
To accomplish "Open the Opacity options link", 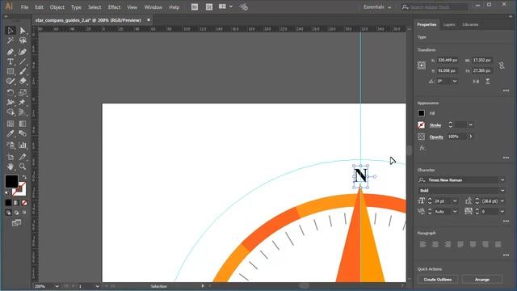I will point(436,137).
